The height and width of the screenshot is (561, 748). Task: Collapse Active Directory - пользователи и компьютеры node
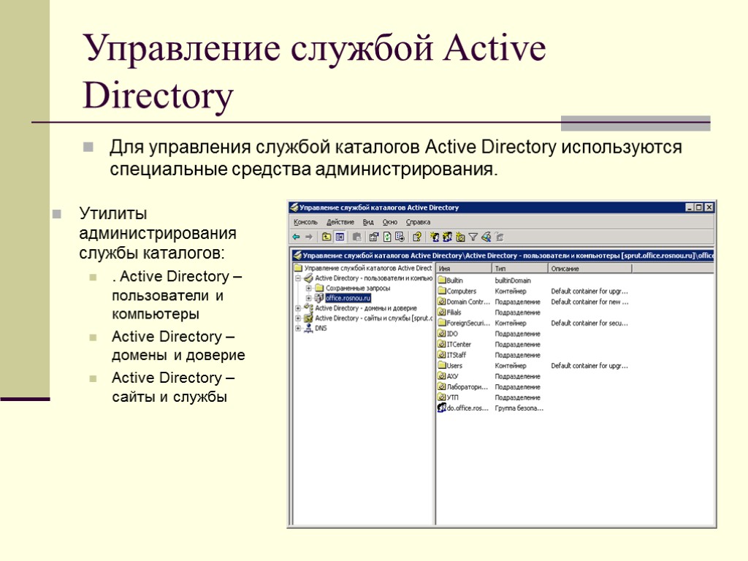pos(298,278)
